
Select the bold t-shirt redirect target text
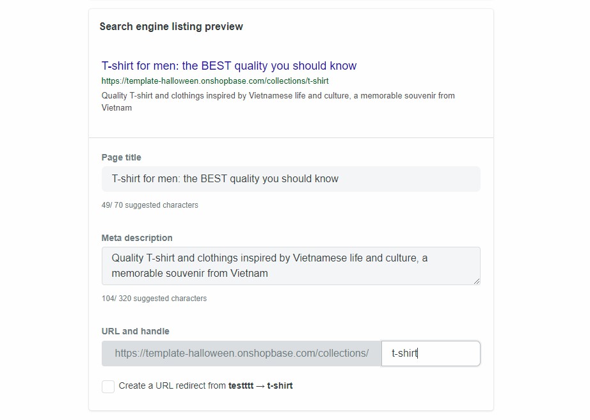pos(280,386)
